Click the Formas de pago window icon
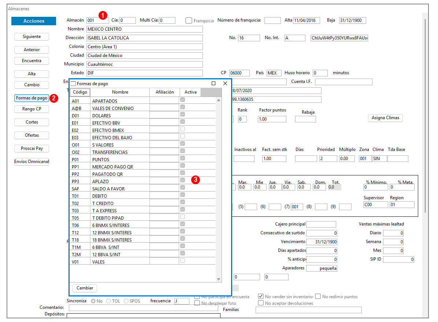Viewport: 438px width, 322px height. tap(74, 84)
